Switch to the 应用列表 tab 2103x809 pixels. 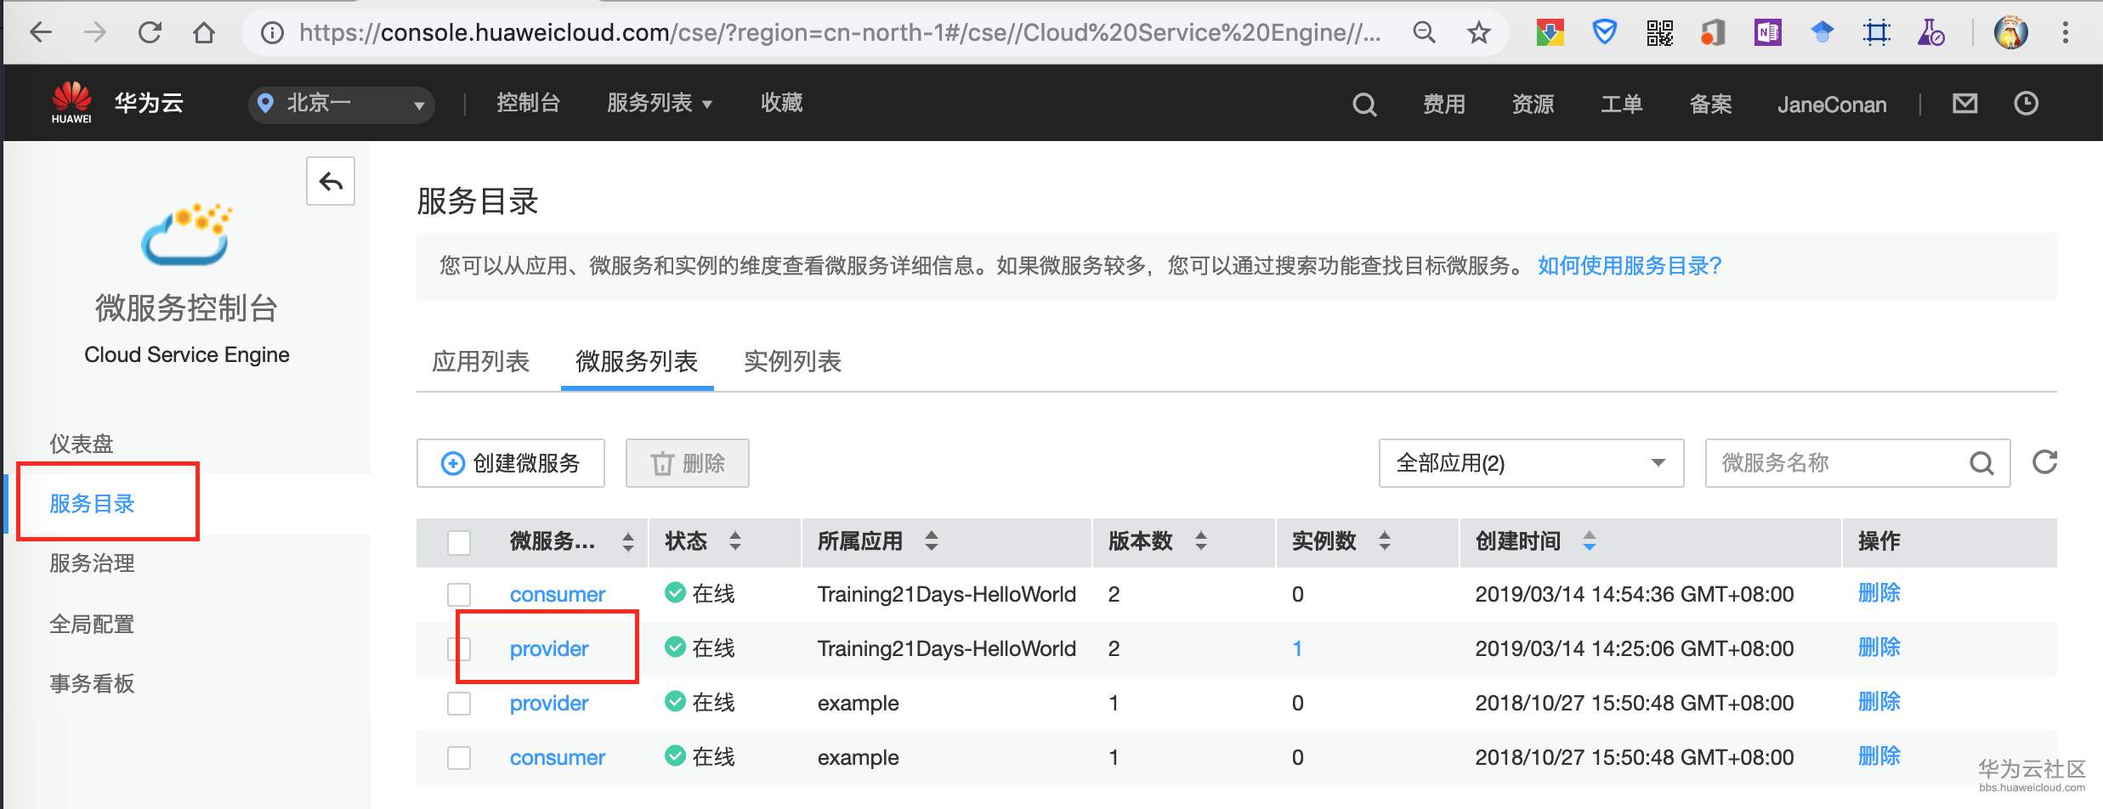(x=480, y=362)
